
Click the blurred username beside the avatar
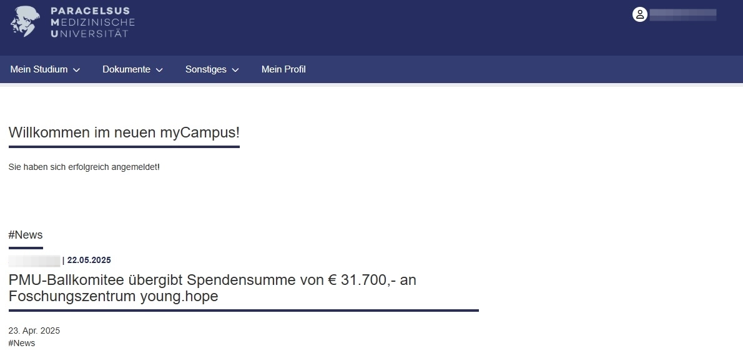[683, 15]
